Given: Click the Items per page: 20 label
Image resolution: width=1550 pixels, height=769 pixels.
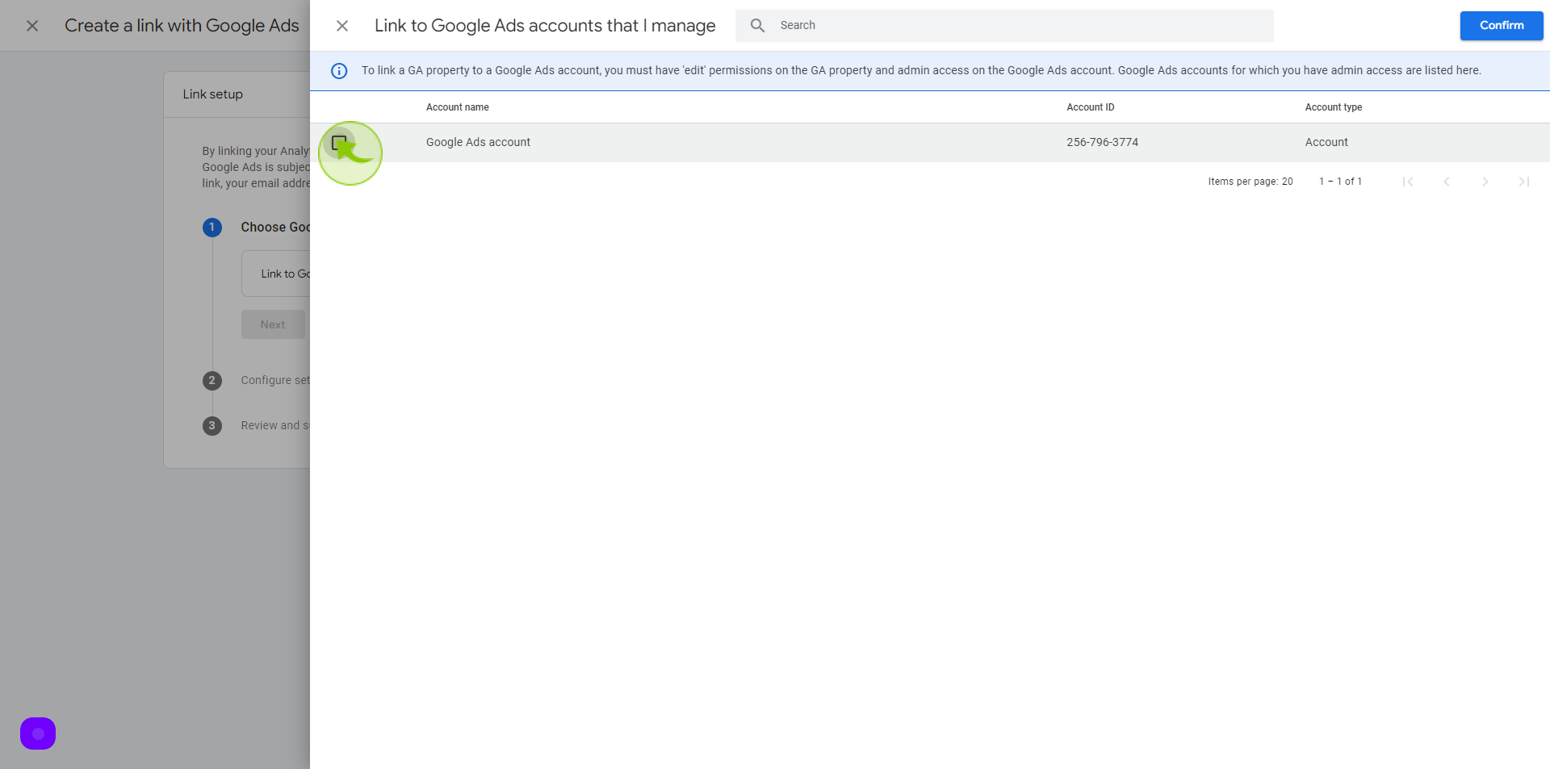Looking at the screenshot, I should pyautogui.click(x=1250, y=182).
